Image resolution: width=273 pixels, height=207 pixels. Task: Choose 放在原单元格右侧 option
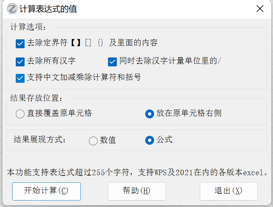point(150,114)
